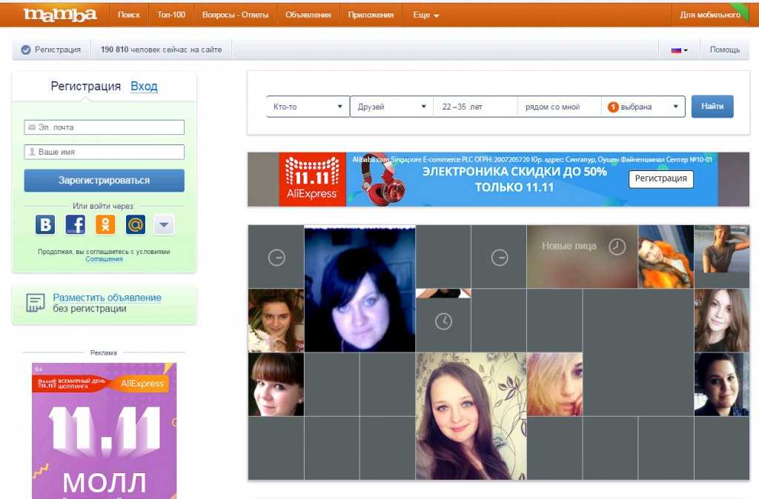Click the Эл. почта input field
The height and width of the screenshot is (499, 759).
(104, 127)
